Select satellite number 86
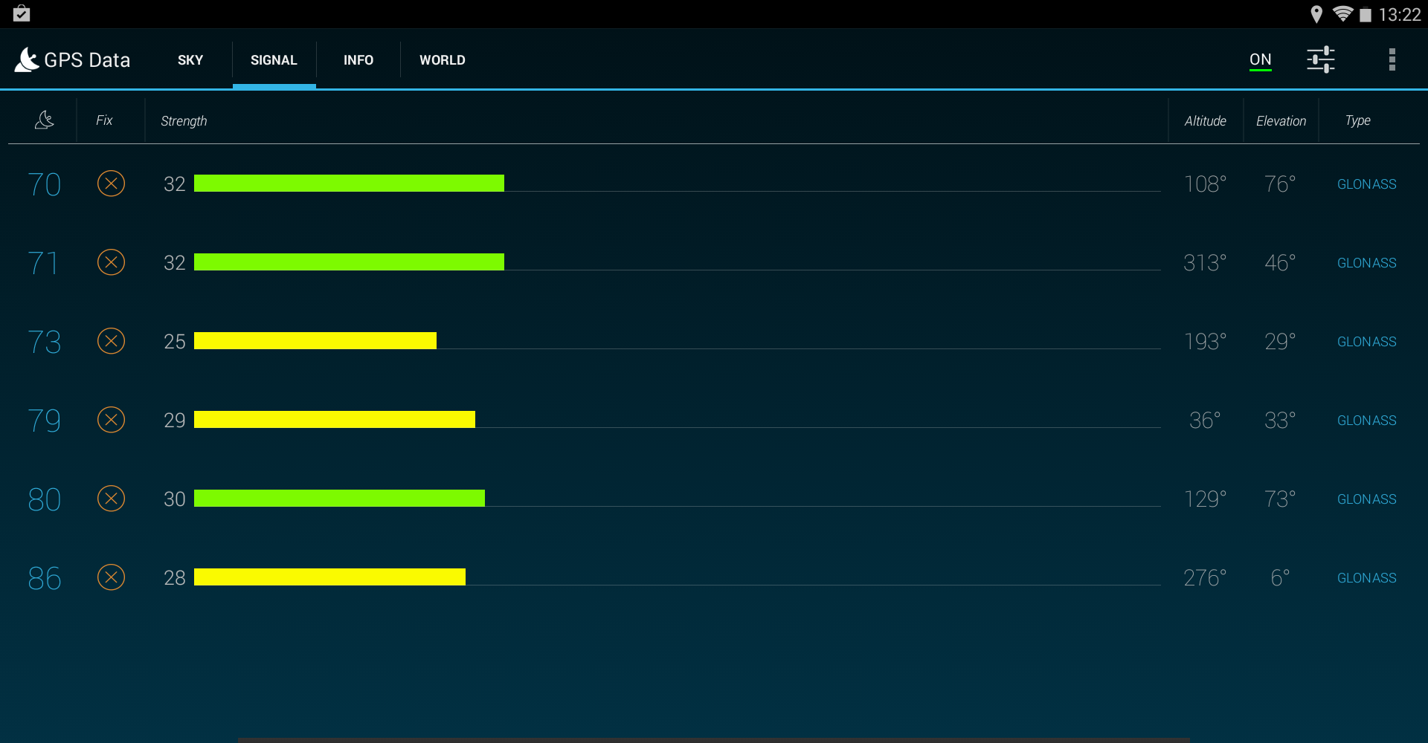The width and height of the screenshot is (1428, 743). tap(44, 578)
